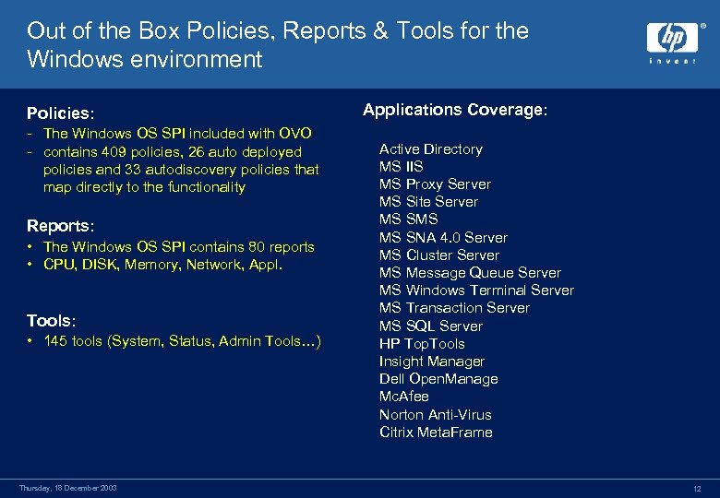Screen dimensions: 720x498
Task: Select 'MS Cluster Server' entry
Action: tap(439, 255)
